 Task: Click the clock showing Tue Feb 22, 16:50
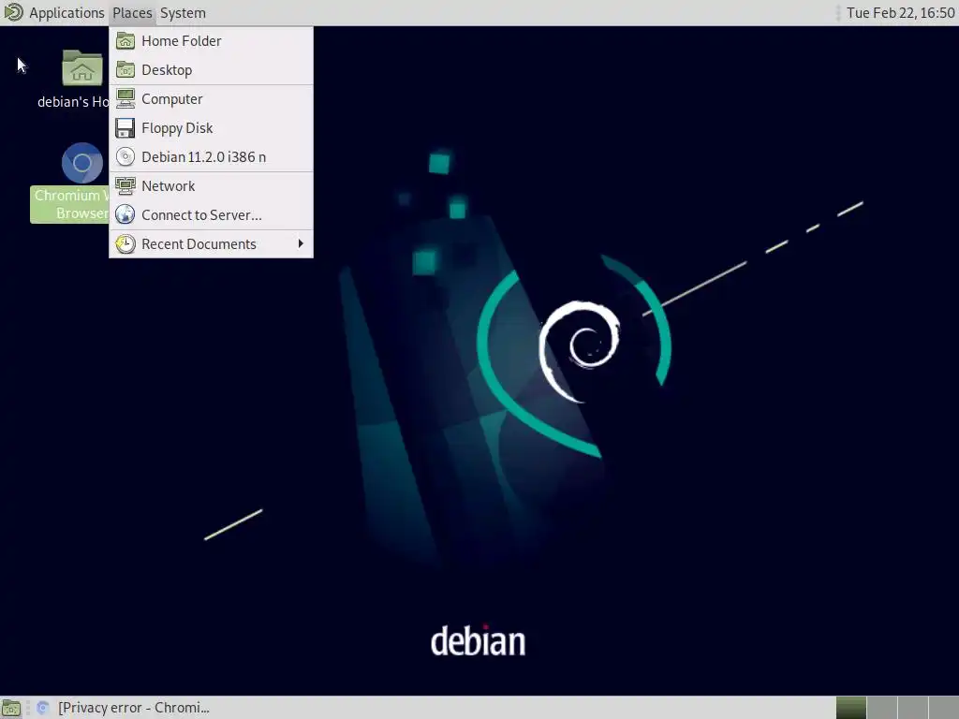[900, 13]
